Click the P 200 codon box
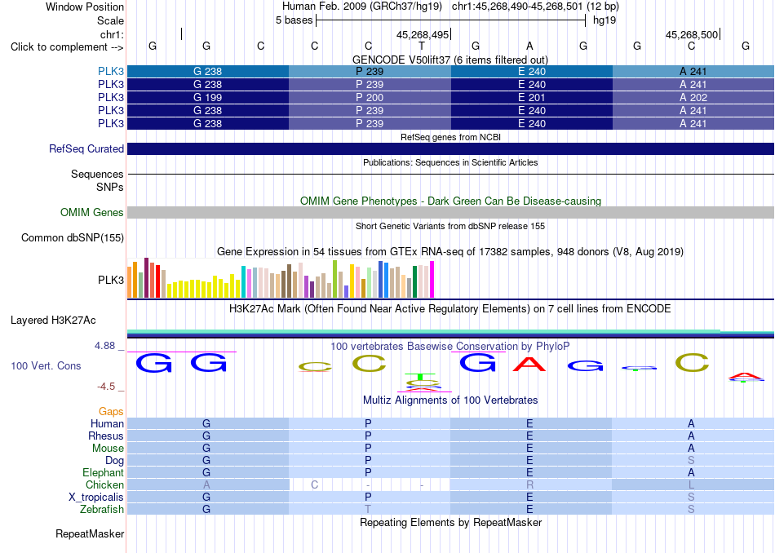Screen dimensions: 775x553 click(370, 97)
